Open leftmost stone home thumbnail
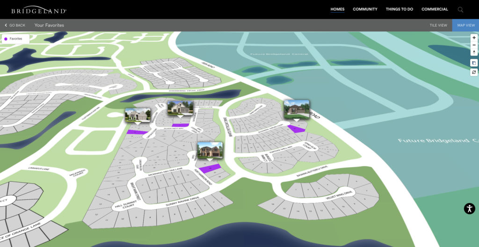 (x=138, y=115)
